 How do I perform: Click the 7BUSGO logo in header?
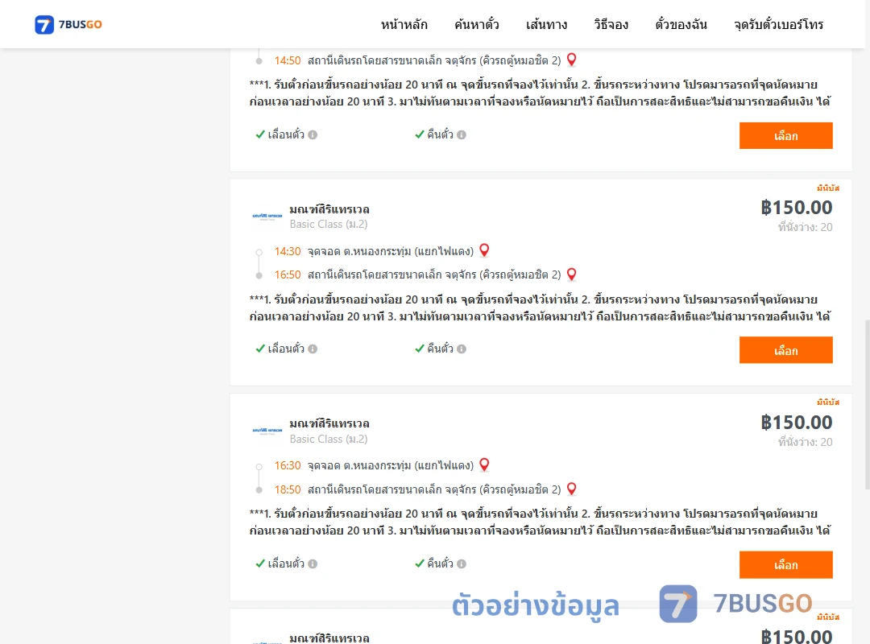click(68, 24)
